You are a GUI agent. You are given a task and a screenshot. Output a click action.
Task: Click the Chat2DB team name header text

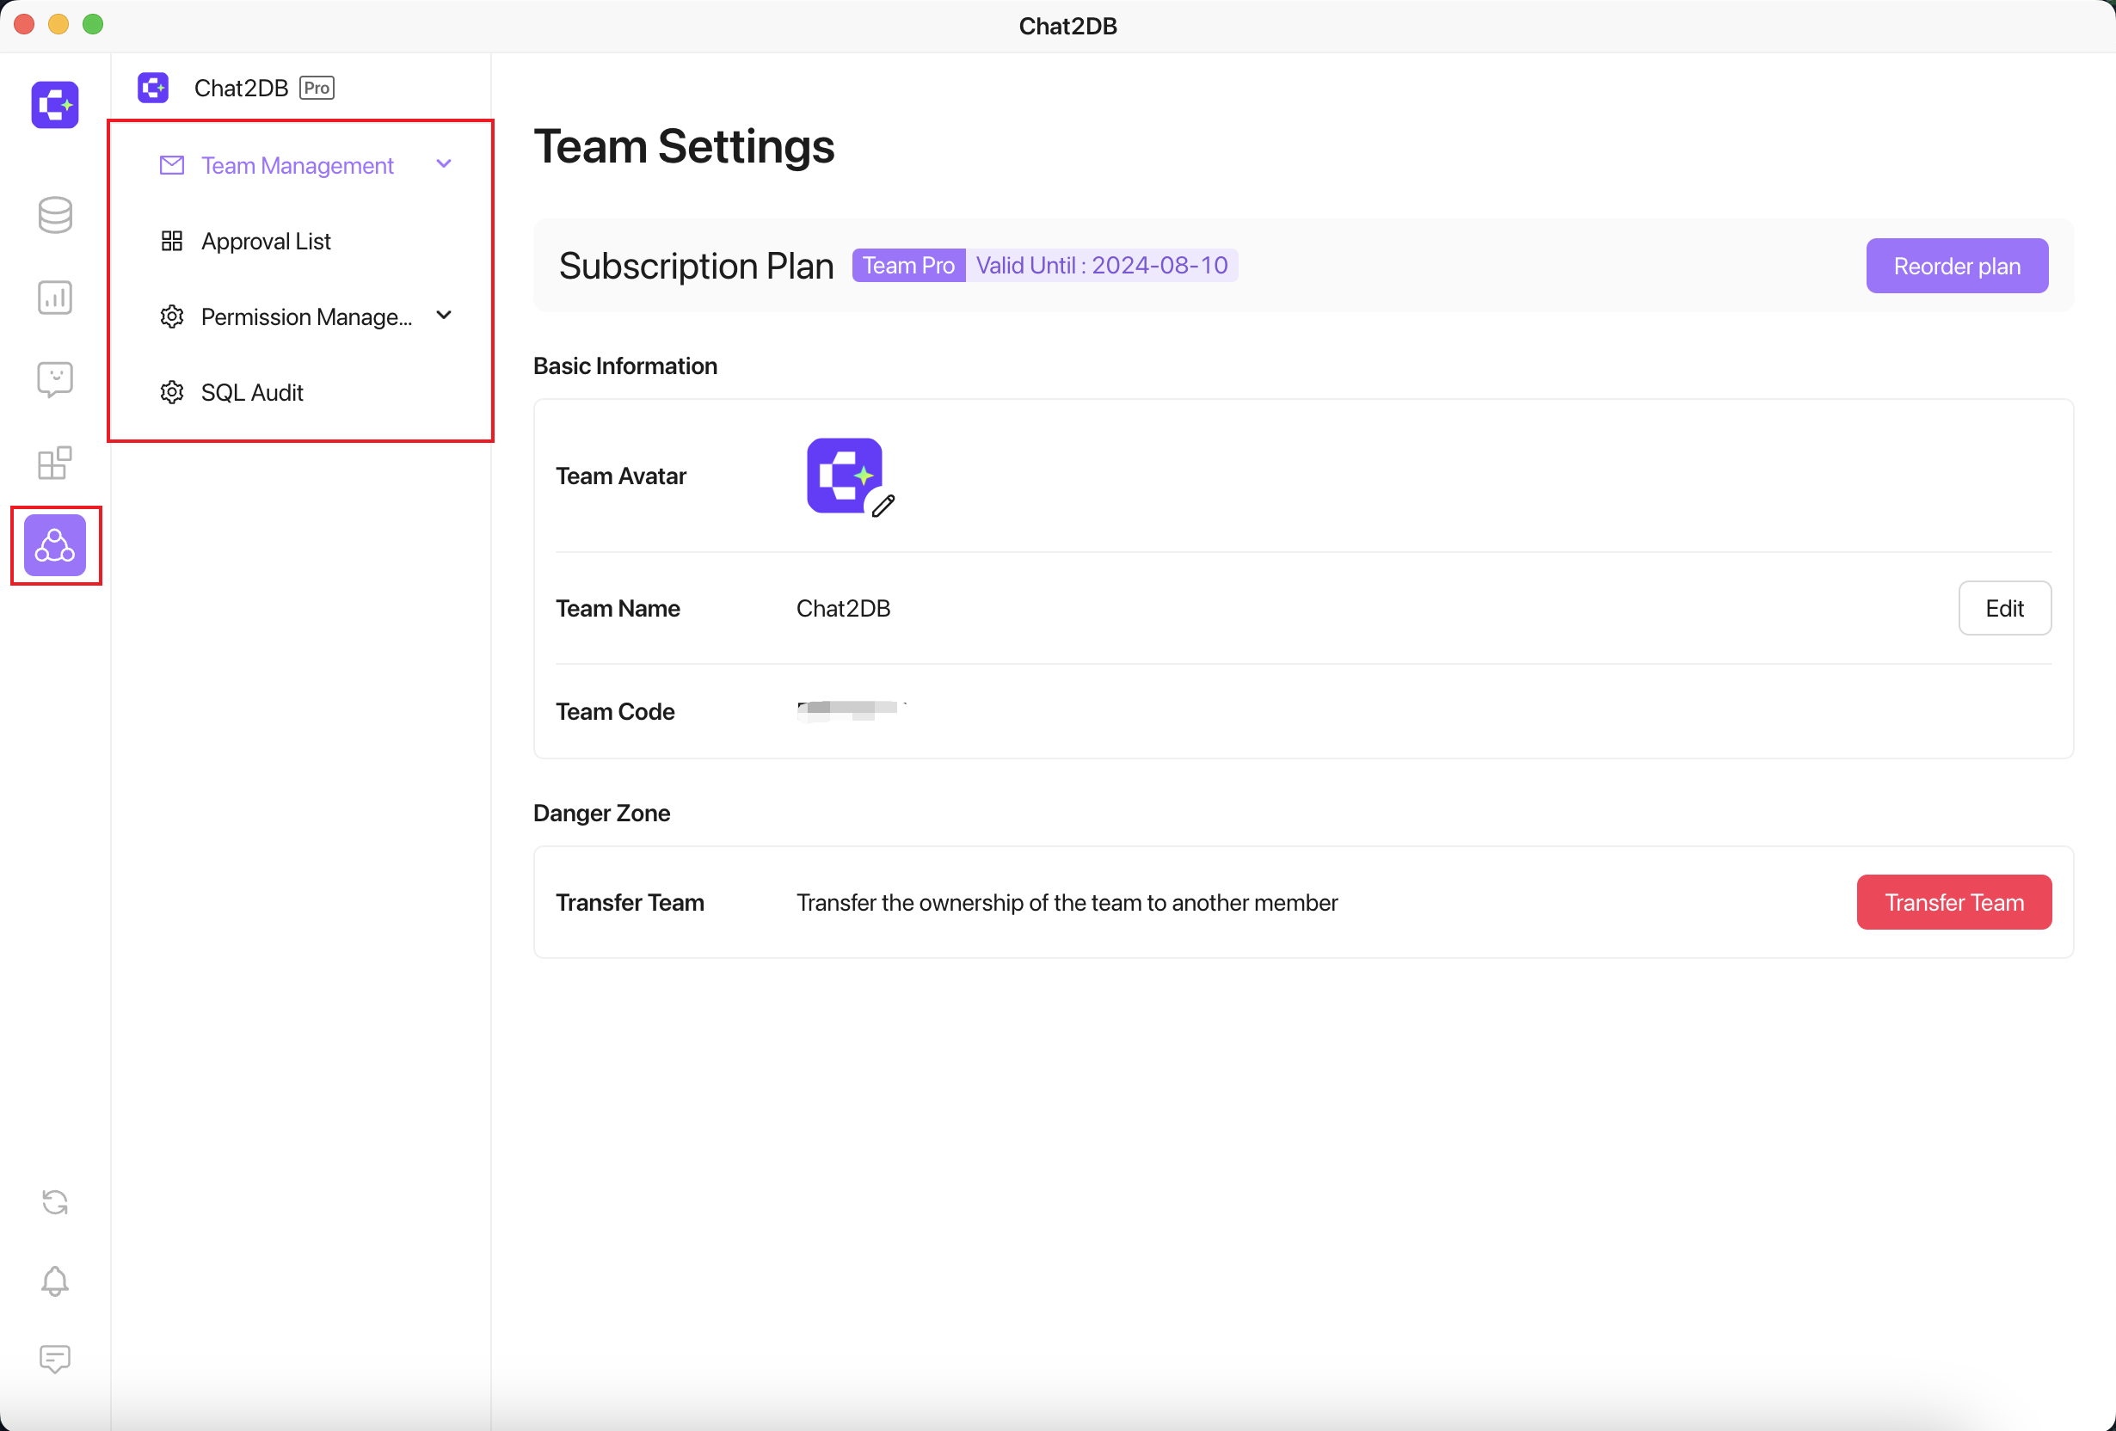(x=242, y=88)
